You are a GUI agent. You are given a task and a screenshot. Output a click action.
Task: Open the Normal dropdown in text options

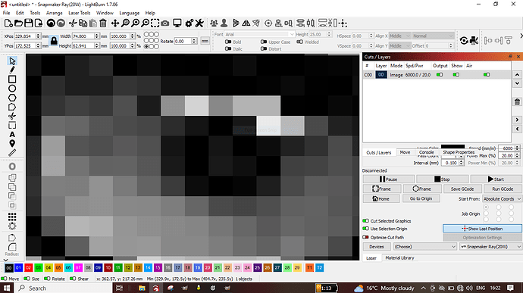pyautogui.click(x=433, y=36)
